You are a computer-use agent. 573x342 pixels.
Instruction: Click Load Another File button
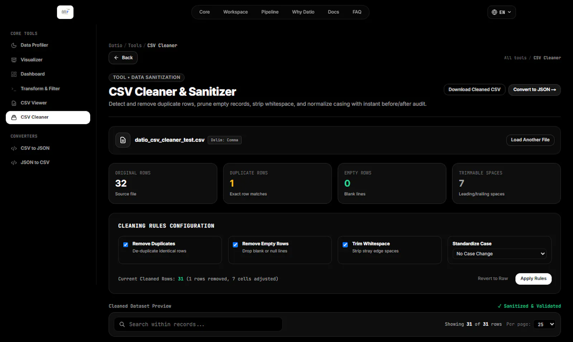pos(530,140)
